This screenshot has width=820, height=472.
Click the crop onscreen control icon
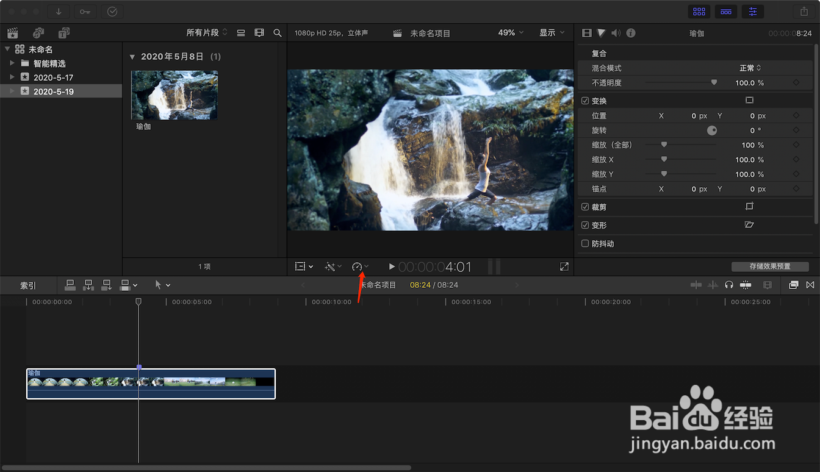pos(750,207)
